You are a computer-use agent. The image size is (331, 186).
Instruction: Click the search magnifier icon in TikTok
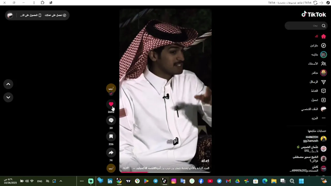324,26
